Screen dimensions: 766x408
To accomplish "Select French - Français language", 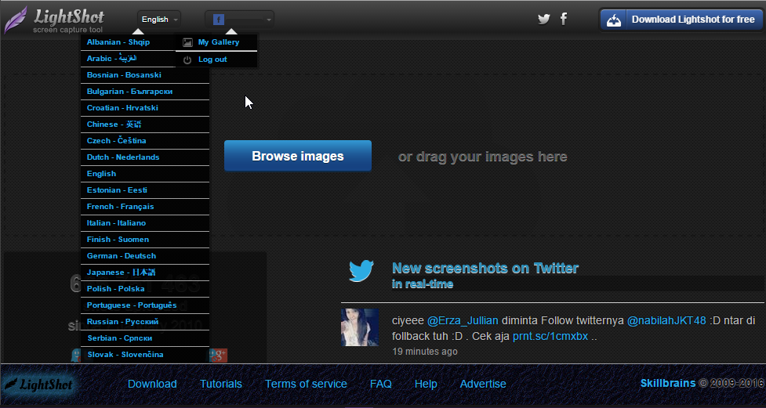I will point(145,207).
